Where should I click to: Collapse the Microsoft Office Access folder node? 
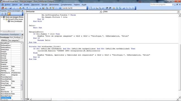tap(4, 19)
